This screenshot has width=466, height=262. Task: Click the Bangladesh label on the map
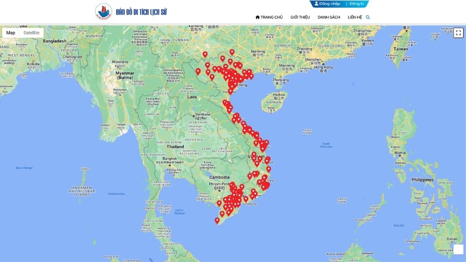click(x=54, y=41)
